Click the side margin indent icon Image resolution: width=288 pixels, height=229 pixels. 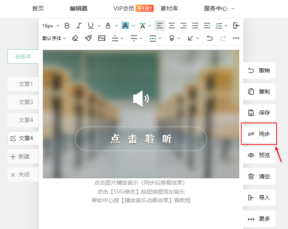tap(153, 38)
